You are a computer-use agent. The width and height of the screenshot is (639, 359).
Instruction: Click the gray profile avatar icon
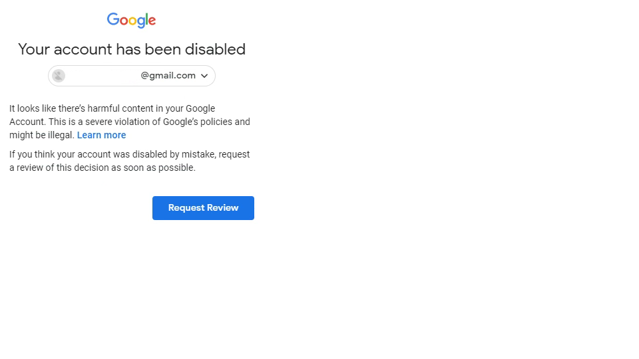(x=59, y=76)
